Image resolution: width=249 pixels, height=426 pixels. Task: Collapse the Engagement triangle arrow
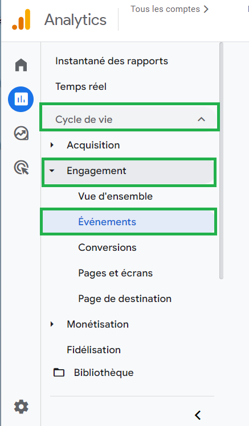click(x=52, y=171)
